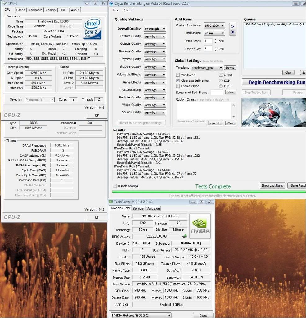Click Stop Testing Run button
The image size is (306, 318).
coord(256,93)
